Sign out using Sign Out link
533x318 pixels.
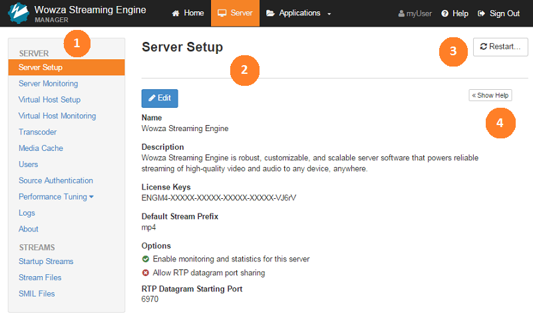[x=498, y=13]
